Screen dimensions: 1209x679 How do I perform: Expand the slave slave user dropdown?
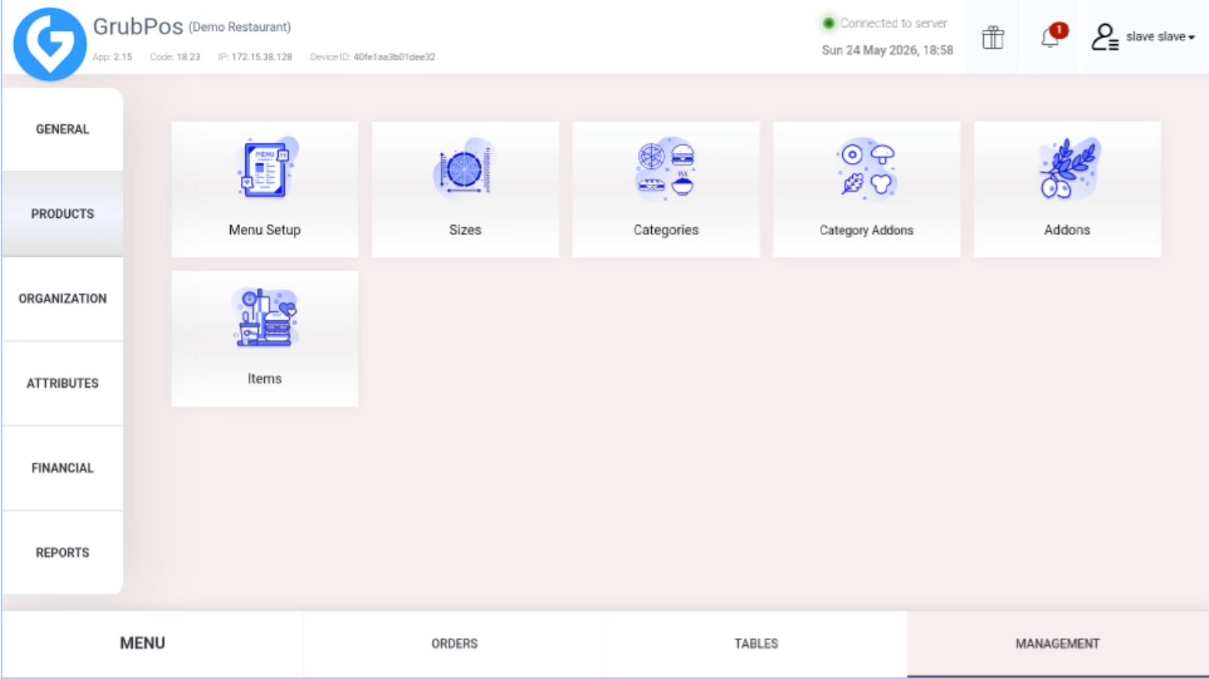[1160, 36]
